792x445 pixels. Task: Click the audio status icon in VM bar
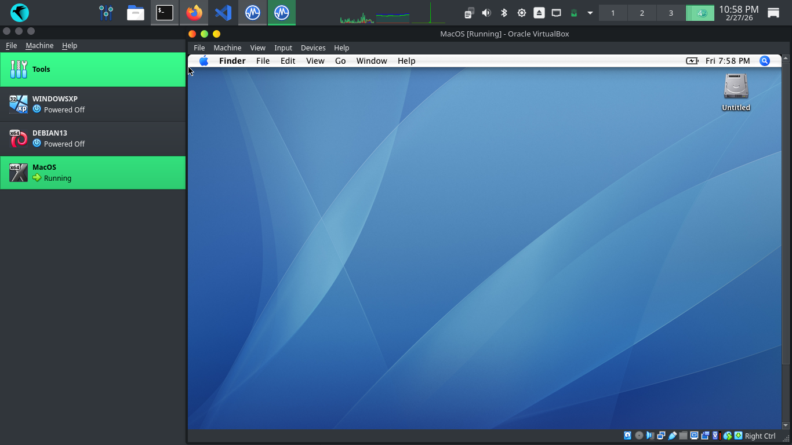[650, 436]
